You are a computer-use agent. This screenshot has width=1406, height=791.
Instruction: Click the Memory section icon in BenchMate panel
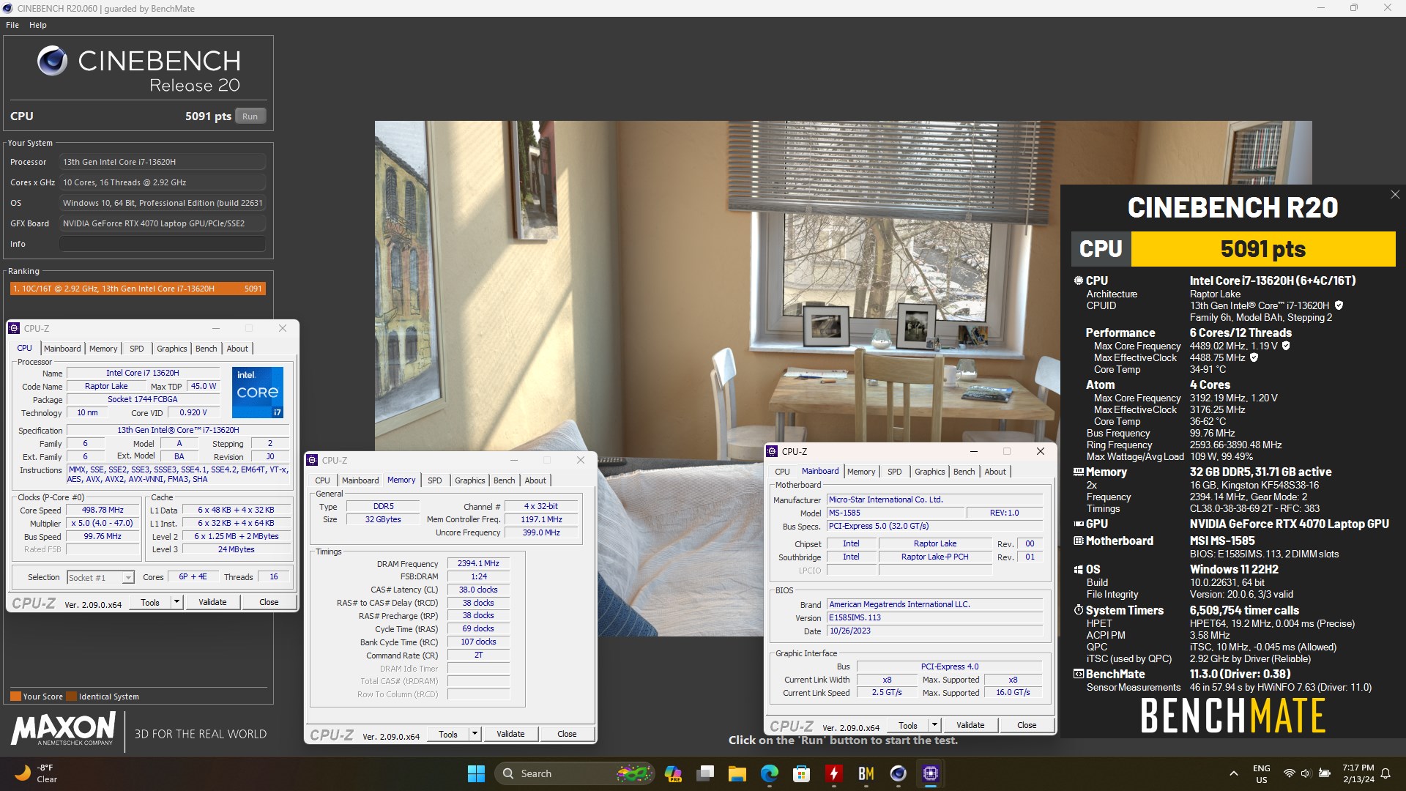(1079, 472)
